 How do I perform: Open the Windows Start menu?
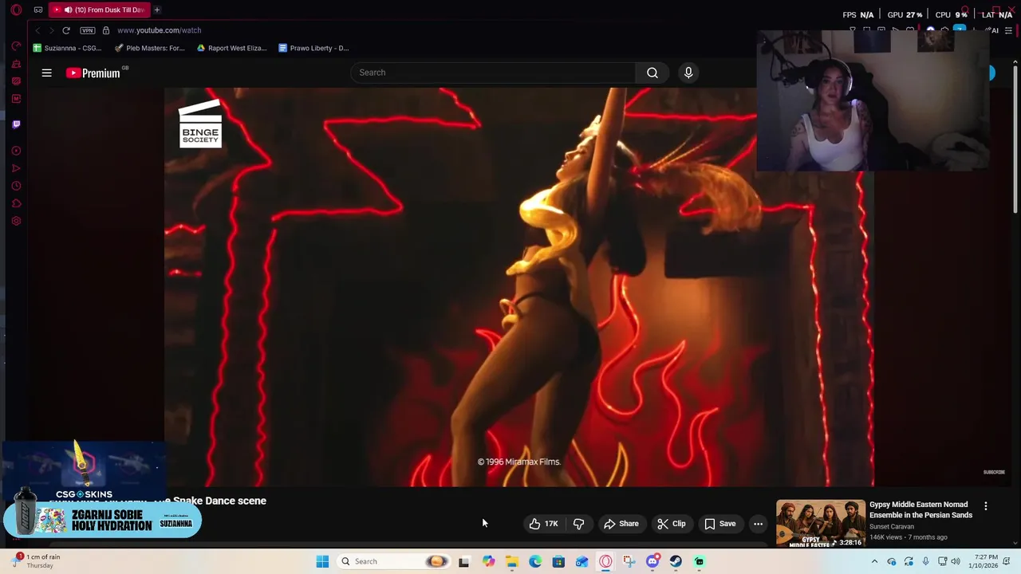tap(322, 561)
